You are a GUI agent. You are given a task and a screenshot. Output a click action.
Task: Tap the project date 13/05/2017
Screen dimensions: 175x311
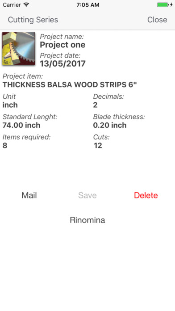[62, 63]
